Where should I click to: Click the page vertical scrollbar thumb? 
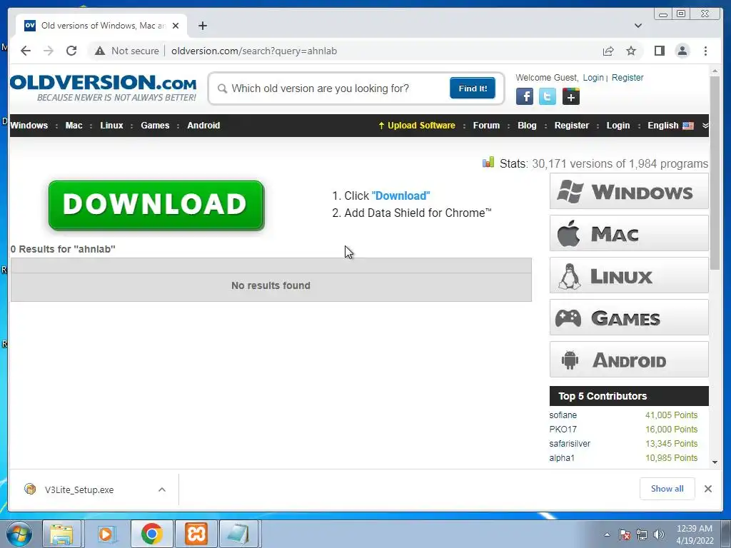coord(715,173)
